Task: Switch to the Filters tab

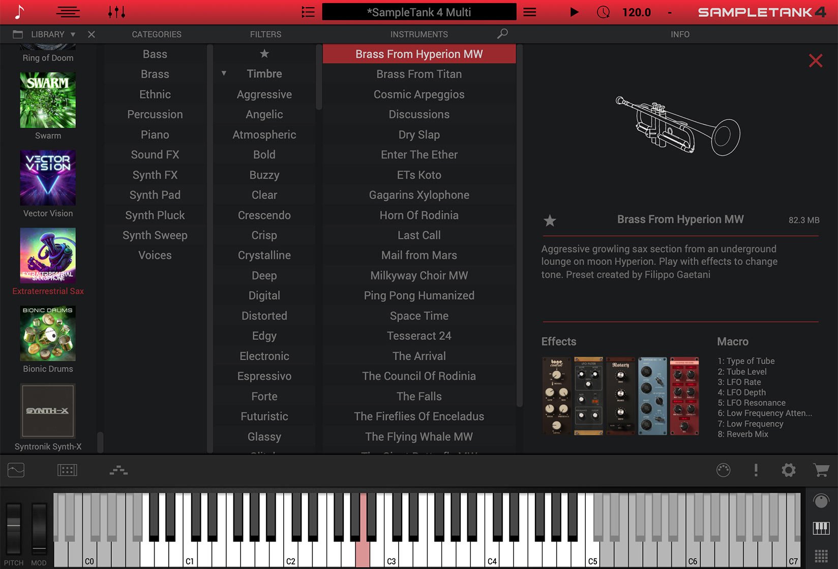Action: [x=265, y=34]
